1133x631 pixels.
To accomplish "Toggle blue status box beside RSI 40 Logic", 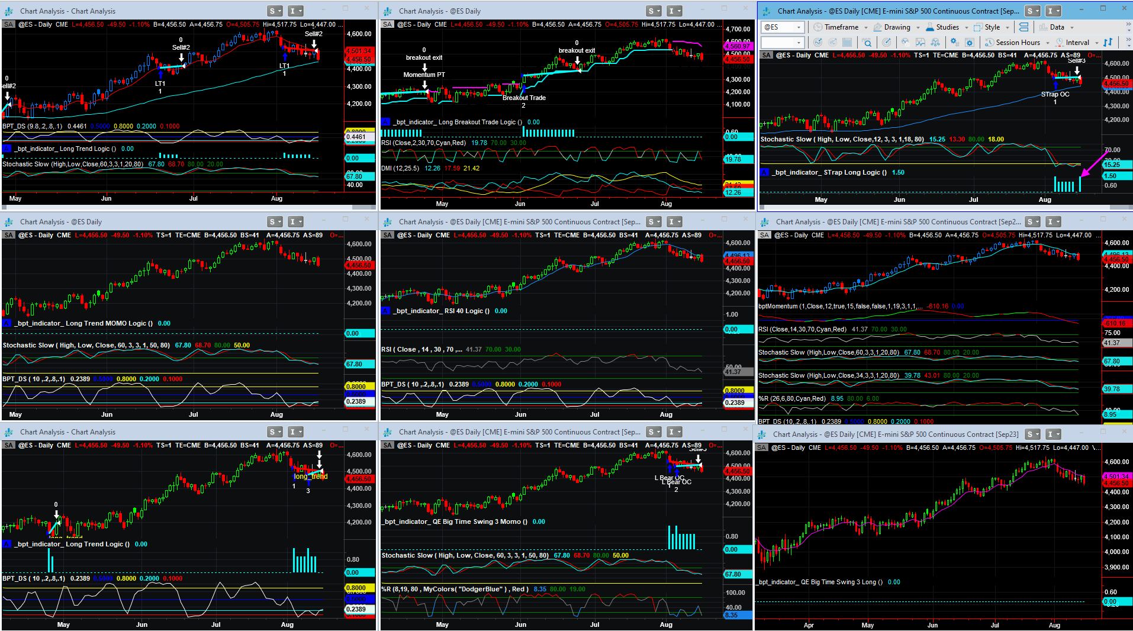I will (x=385, y=311).
